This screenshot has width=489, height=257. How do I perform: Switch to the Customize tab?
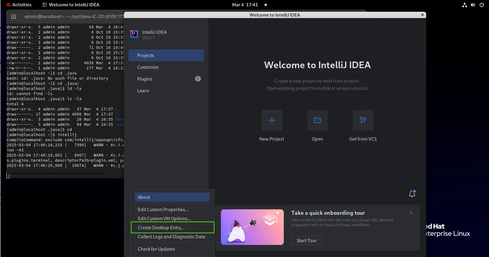click(166, 67)
